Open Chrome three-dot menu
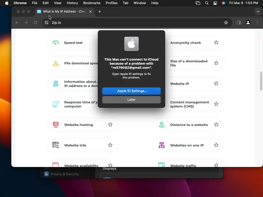 click(x=257, y=23)
